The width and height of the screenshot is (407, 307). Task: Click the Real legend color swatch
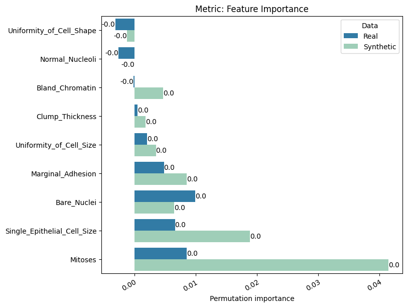pos(351,36)
